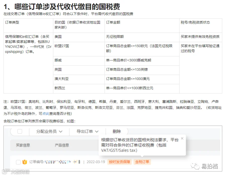Click the 订单商品总金额<=135英镑 cell
The width and height of the screenshot is (225, 176).
[x=142, y=70]
